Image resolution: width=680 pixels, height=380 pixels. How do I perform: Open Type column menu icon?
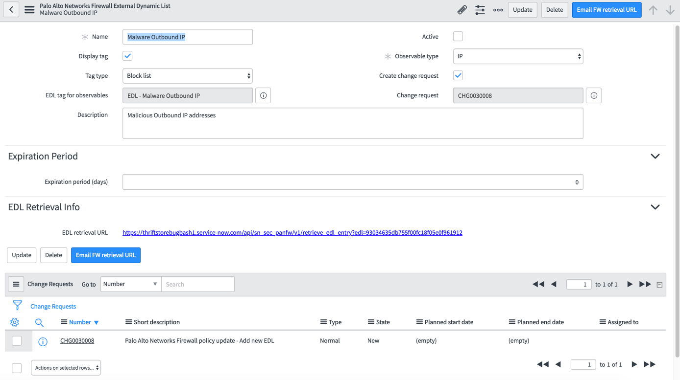323,322
